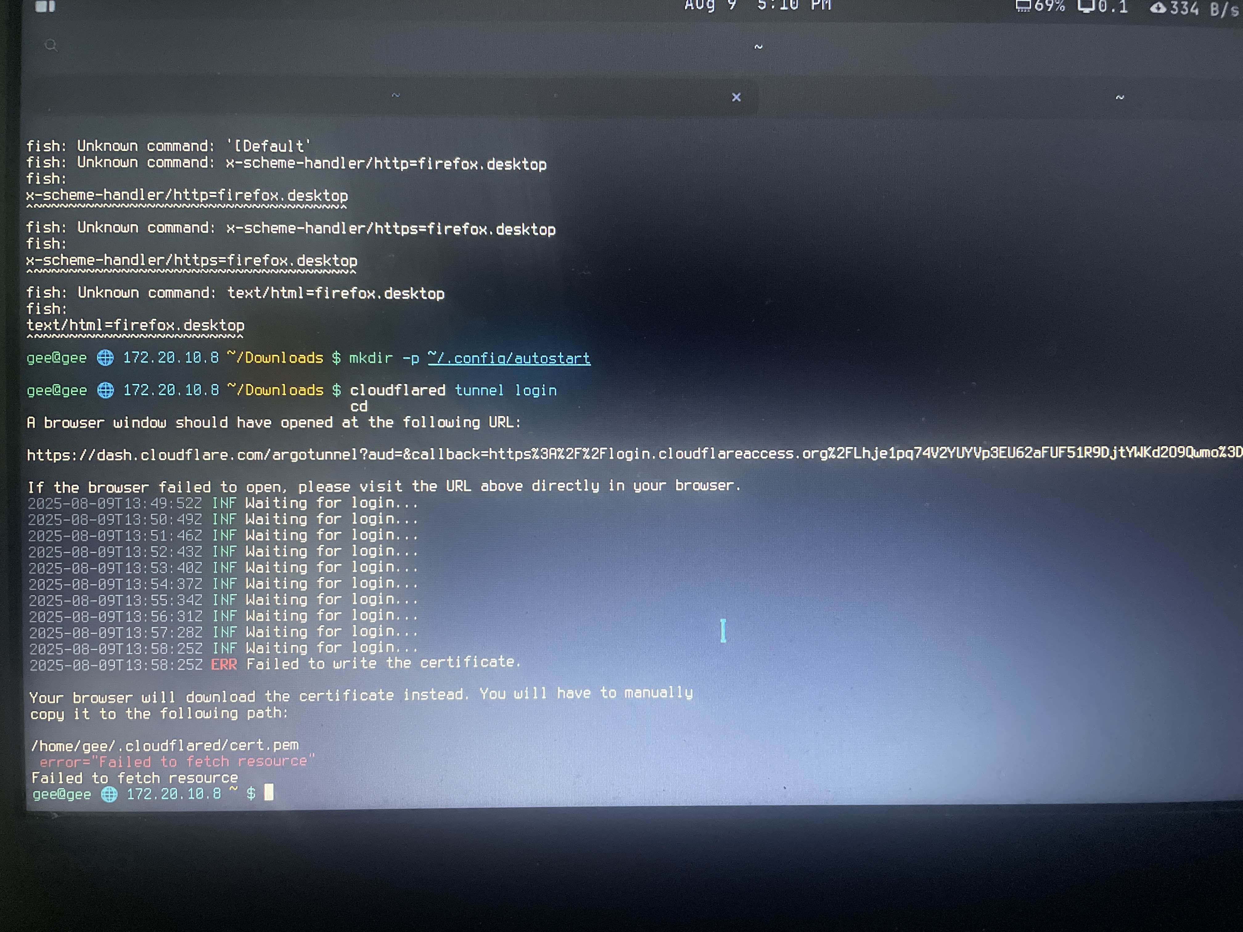Viewport: 1243px width, 932px height.
Task: Click the 'cloudflared tunnel login' command text
Action: 453,390
